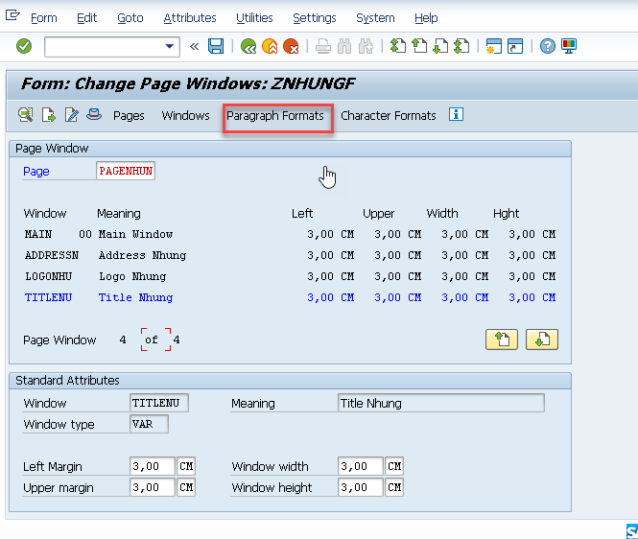Viewport: 638px width, 539px height.
Task: Collapse command field with double chevron
Action: pyautogui.click(x=195, y=46)
